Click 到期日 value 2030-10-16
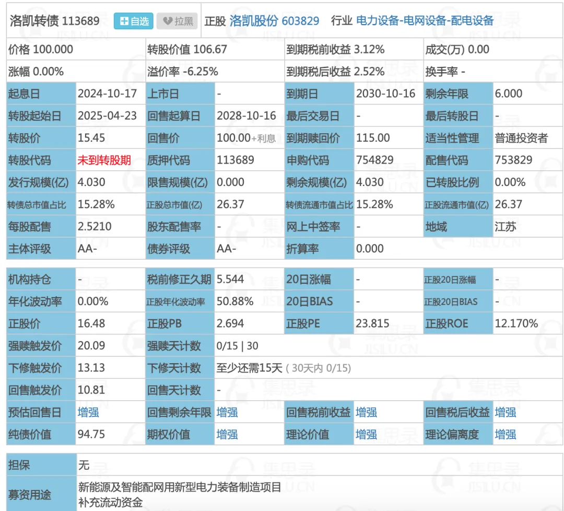564x511 pixels. coord(385,94)
